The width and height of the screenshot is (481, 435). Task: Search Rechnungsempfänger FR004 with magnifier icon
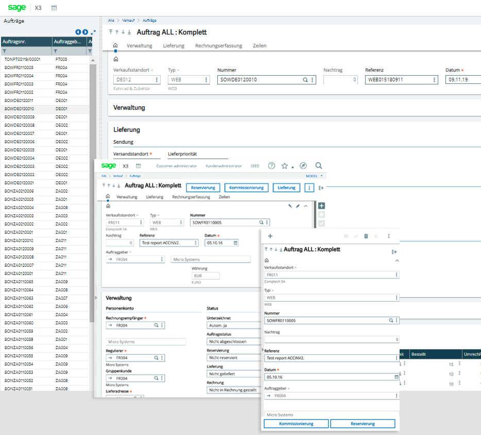(156, 325)
